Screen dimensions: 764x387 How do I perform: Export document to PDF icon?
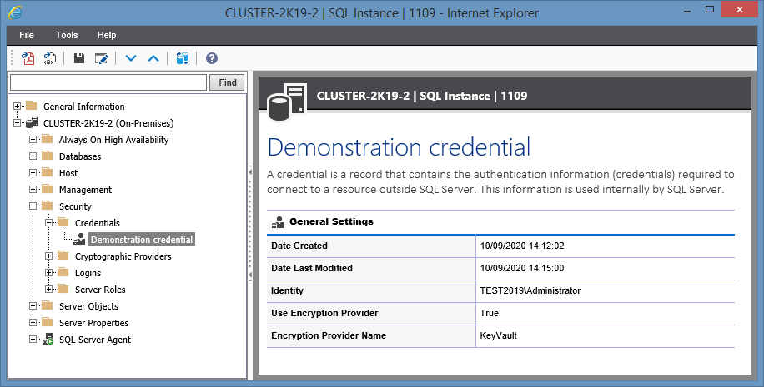click(x=28, y=58)
